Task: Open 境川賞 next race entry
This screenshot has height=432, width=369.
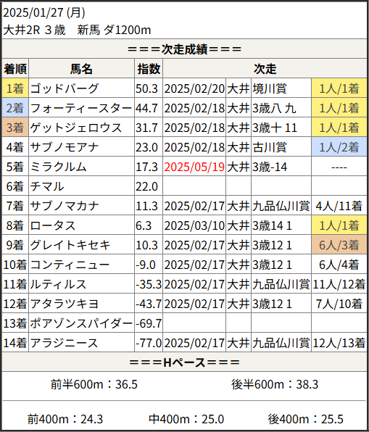Action: click(270, 88)
